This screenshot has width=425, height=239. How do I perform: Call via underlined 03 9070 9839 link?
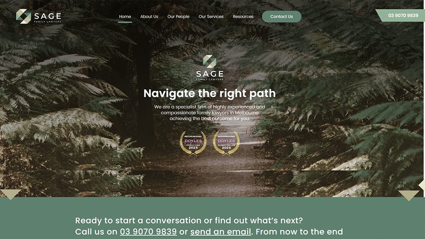tap(148, 232)
